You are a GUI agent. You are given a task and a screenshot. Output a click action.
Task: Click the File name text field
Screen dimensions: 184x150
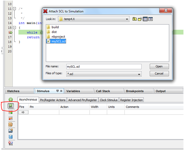103,67
